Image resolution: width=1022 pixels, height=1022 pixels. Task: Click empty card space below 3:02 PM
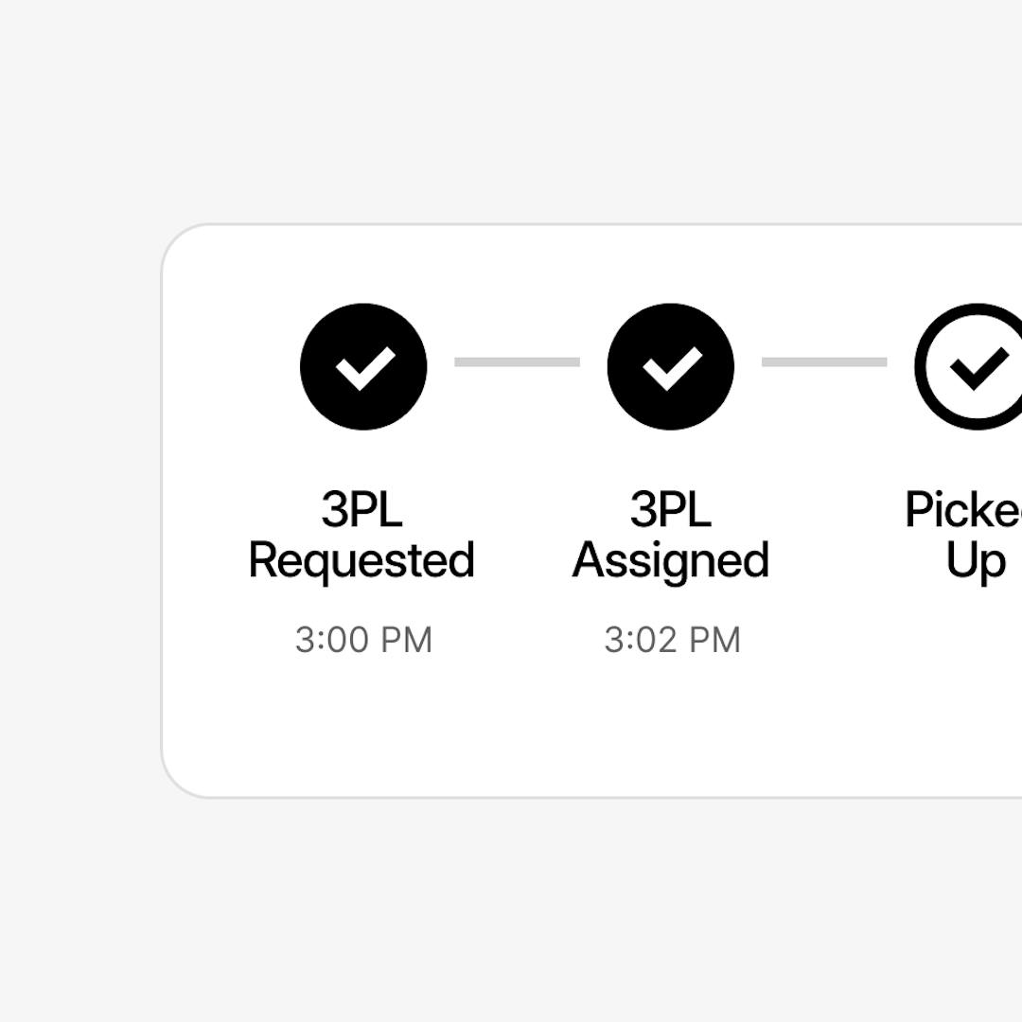pyautogui.click(x=672, y=729)
